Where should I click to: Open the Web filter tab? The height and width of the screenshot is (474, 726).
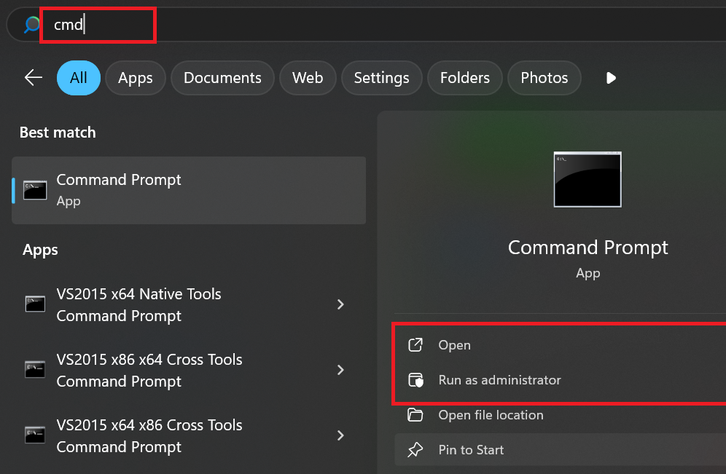[308, 78]
